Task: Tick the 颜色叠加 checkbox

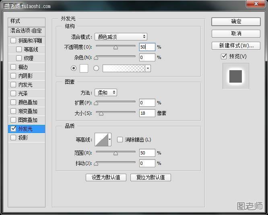Action: pos(13,102)
